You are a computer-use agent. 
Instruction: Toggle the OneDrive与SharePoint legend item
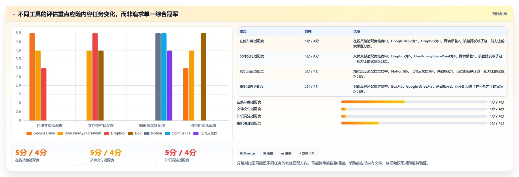(x=80, y=133)
